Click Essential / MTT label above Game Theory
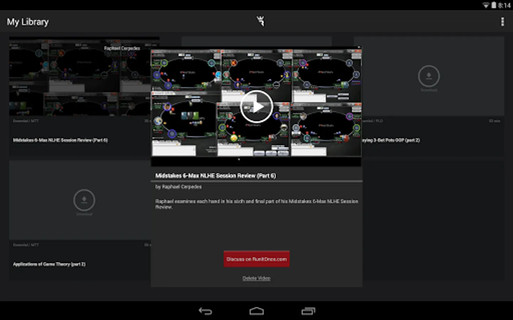The width and height of the screenshot is (513, 320). (x=26, y=245)
